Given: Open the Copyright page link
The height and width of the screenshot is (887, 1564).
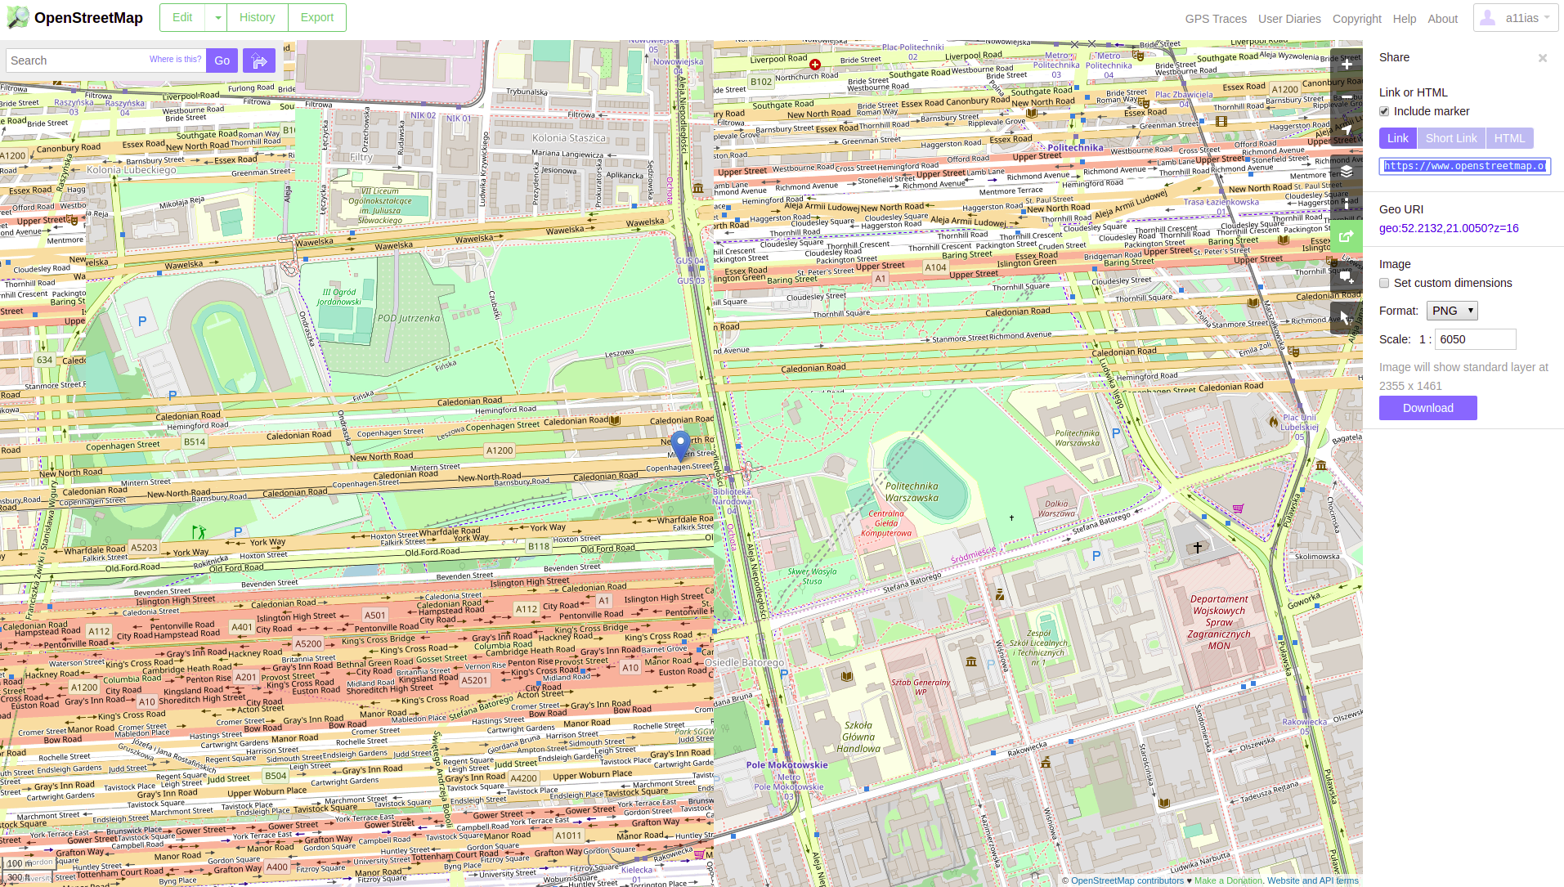Looking at the screenshot, I should (x=1357, y=19).
